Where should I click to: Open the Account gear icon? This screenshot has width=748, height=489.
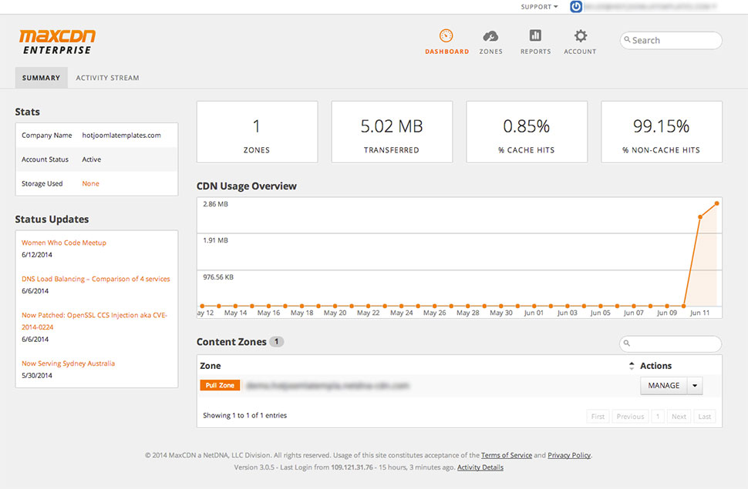[580, 35]
